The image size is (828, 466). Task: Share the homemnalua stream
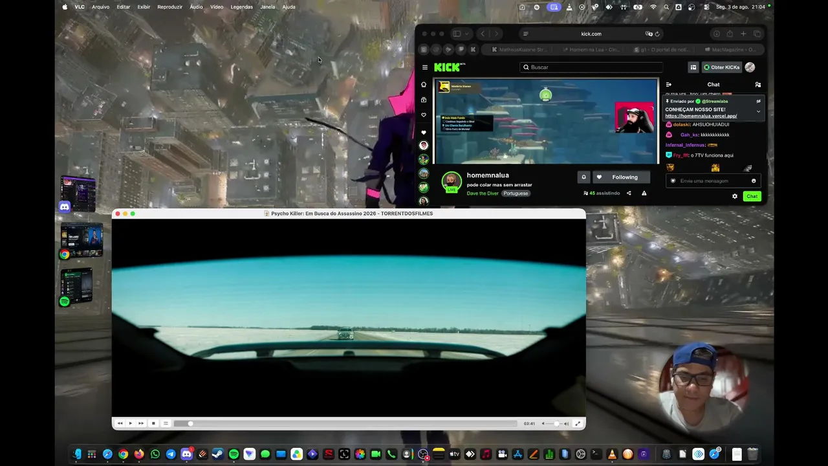click(629, 193)
